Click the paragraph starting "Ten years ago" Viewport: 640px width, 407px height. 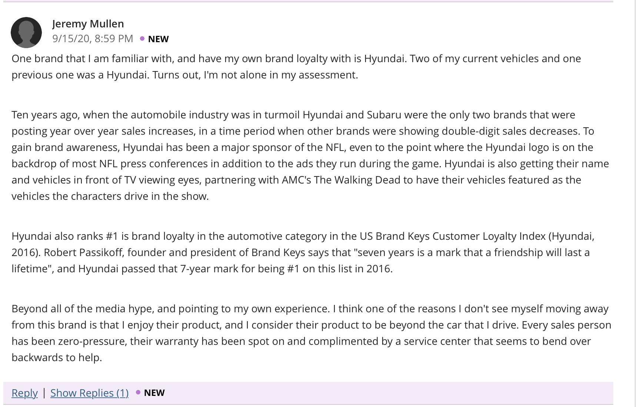[310, 155]
